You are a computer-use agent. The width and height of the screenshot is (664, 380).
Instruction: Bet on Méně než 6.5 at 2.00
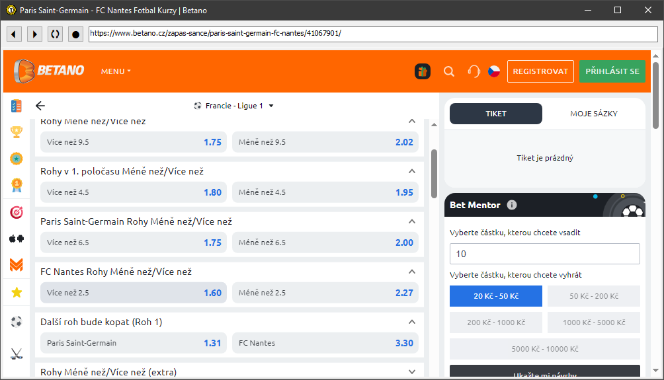(x=325, y=243)
